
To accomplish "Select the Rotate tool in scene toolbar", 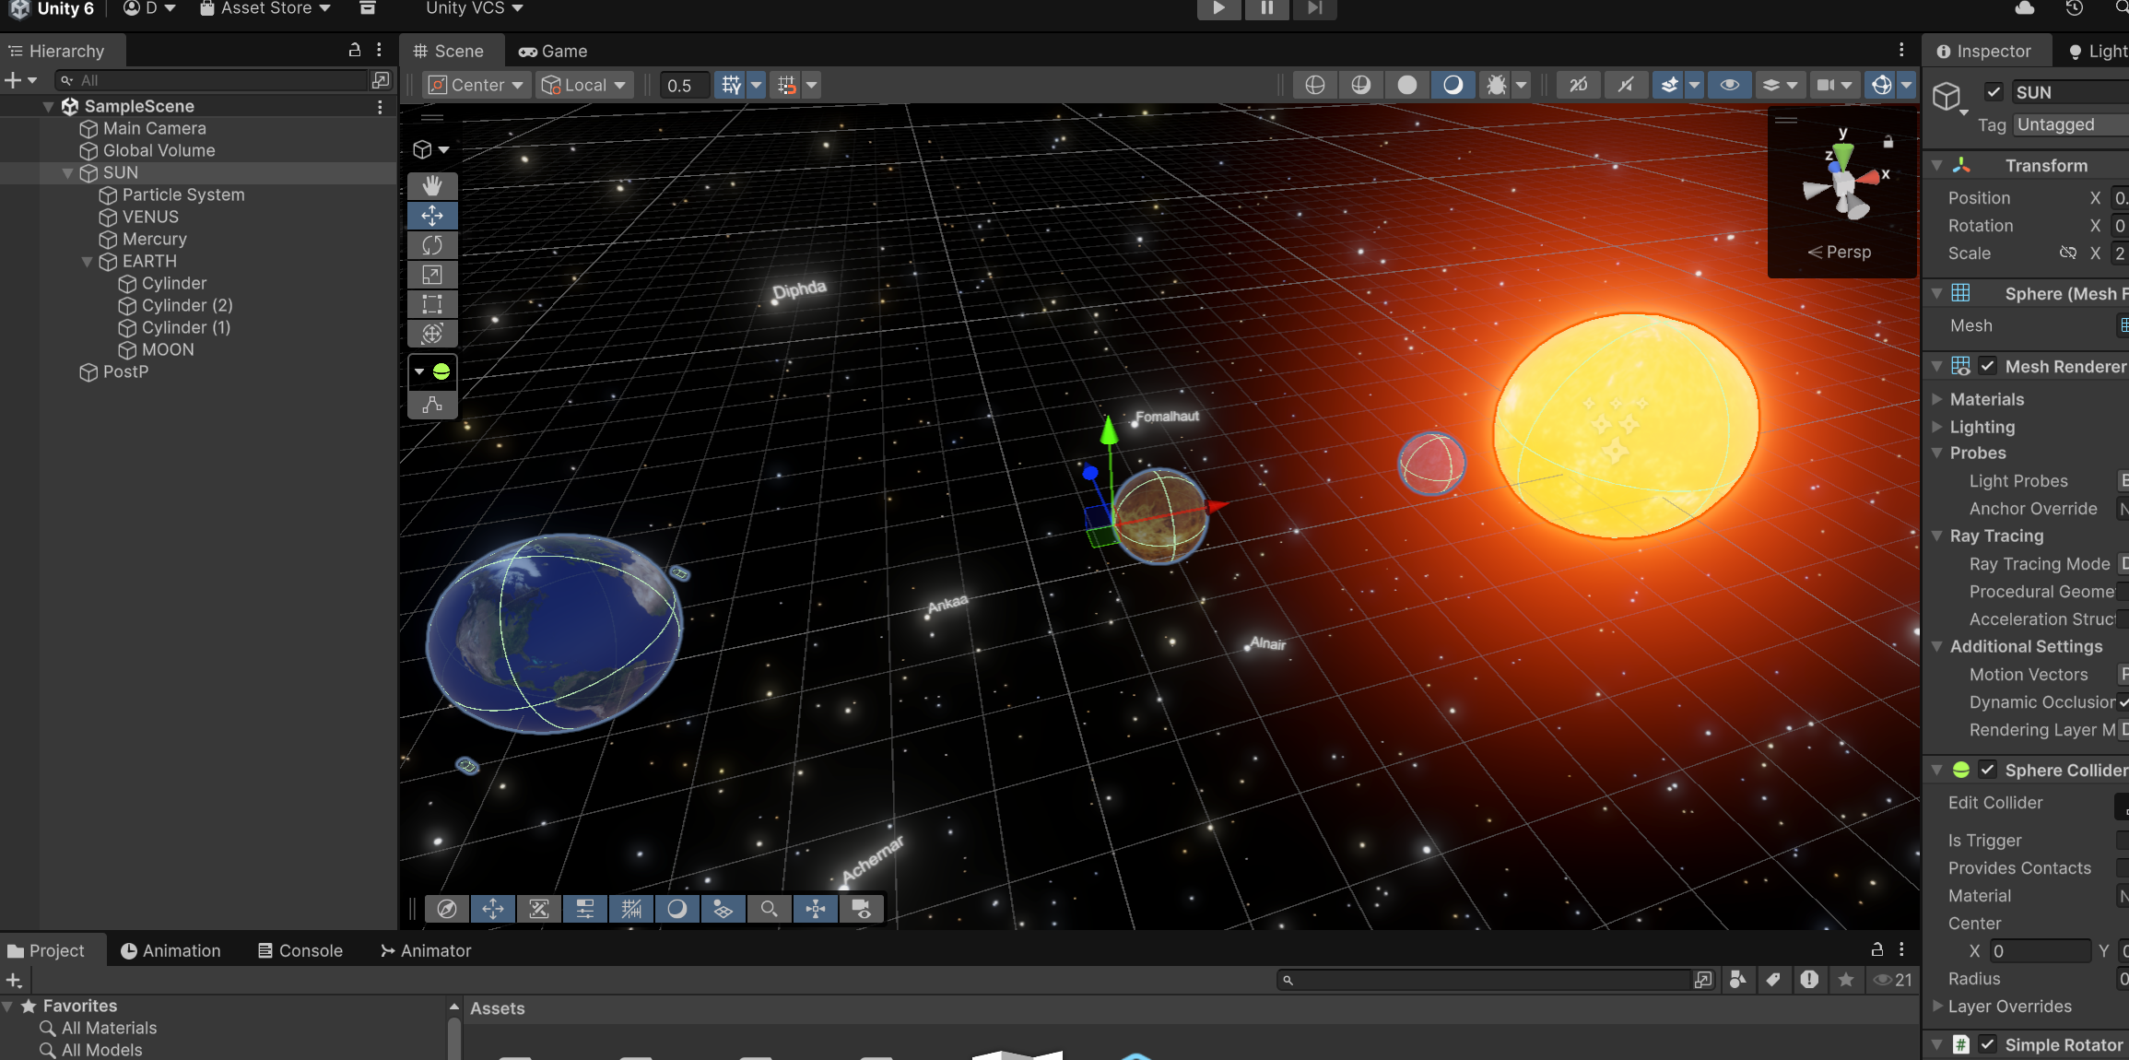I will (x=432, y=245).
